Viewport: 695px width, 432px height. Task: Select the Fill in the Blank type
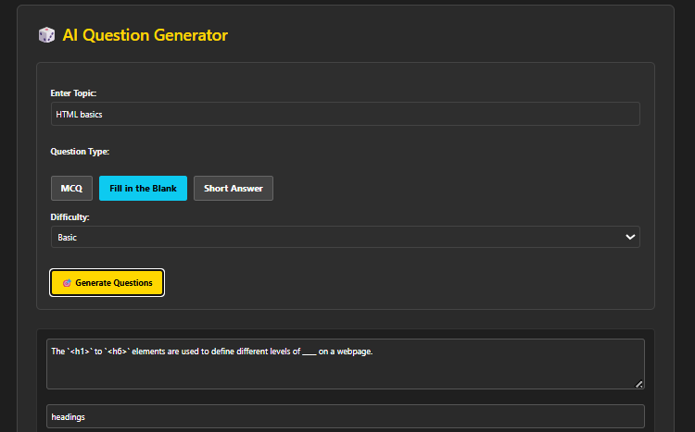[x=143, y=189]
